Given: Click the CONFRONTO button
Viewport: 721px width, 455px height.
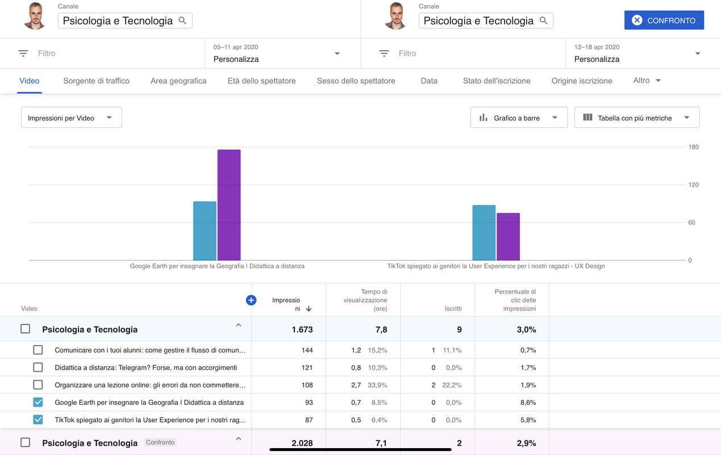Looking at the screenshot, I should pyautogui.click(x=664, y=20).
